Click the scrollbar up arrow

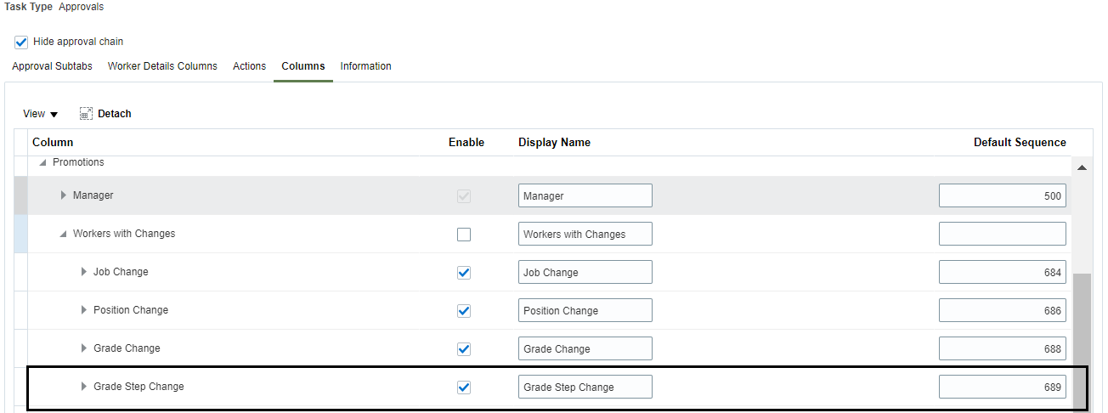[1082, 167]
